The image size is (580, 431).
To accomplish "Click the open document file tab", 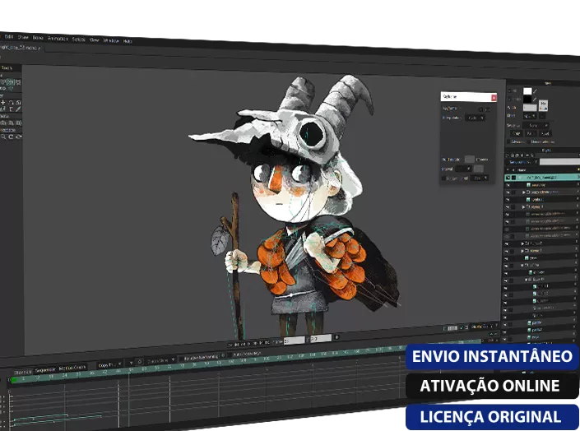I will click(x=21, y=48).
